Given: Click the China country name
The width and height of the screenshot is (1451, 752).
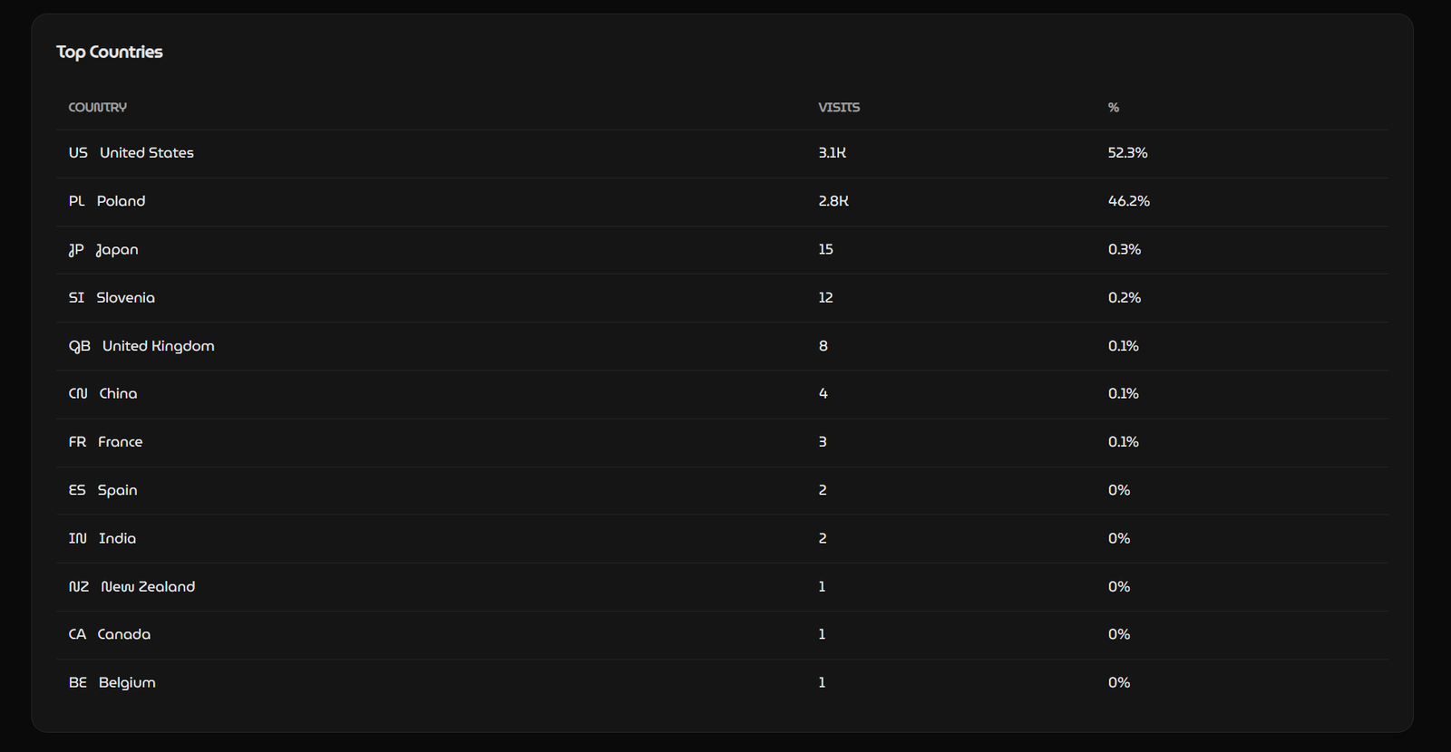Looking at the screenshot, I should [118, 393].
